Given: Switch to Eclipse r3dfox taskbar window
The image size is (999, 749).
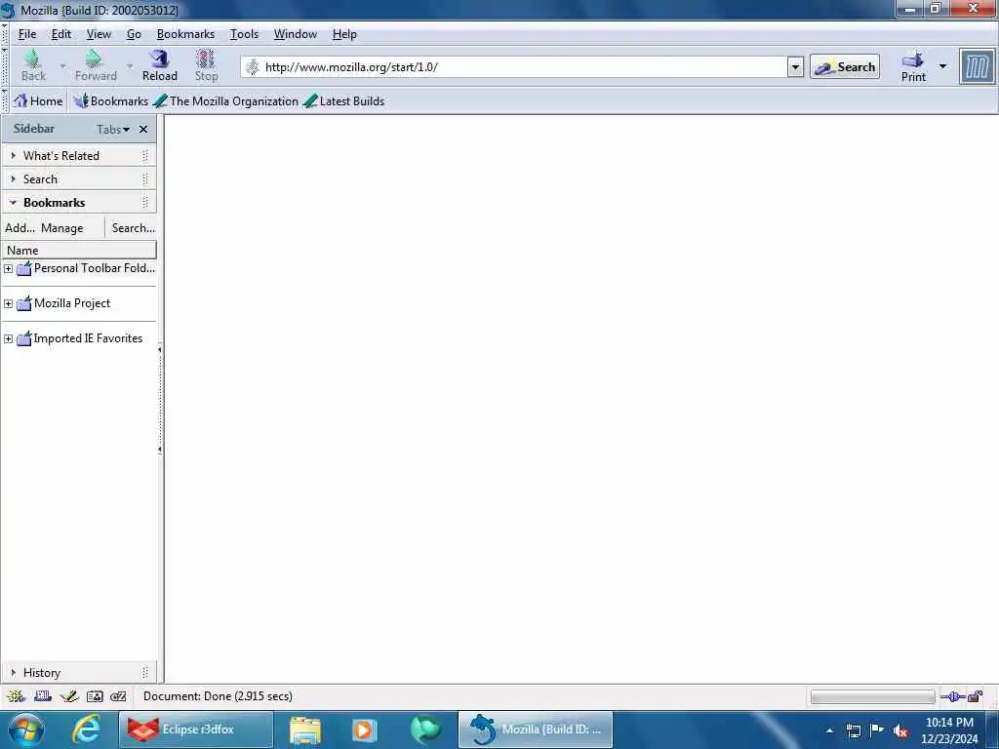Looking at the screenshot, I should 196,729.
